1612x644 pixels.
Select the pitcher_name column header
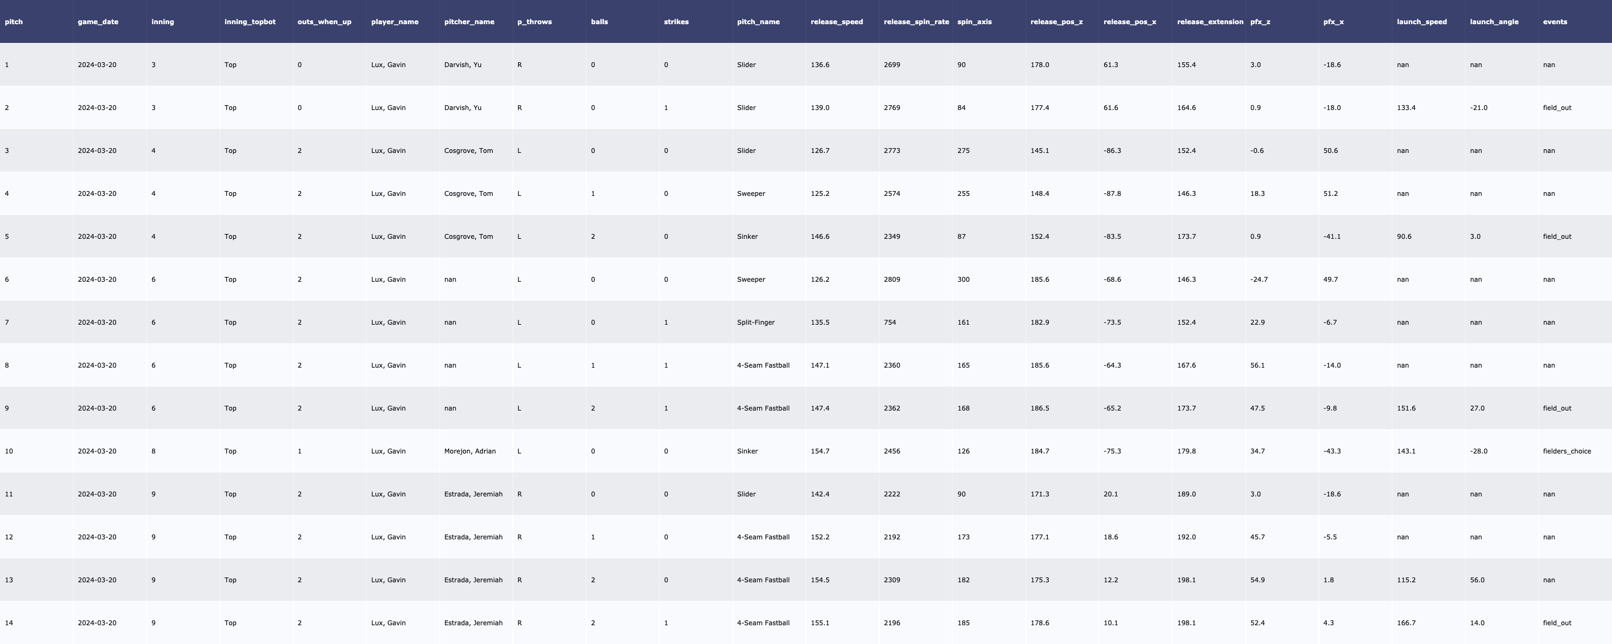point(469,22)
